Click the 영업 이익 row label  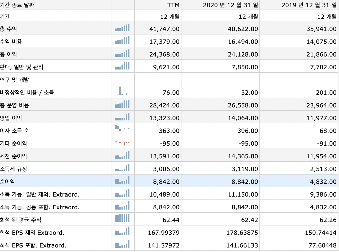11,118
